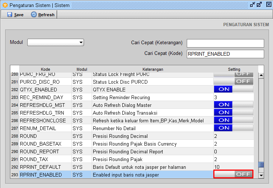Screen dimensions: 273x188
Task: Click the RPRINT_DEFAULT setting value 10
Action: [x=234, y=167]
